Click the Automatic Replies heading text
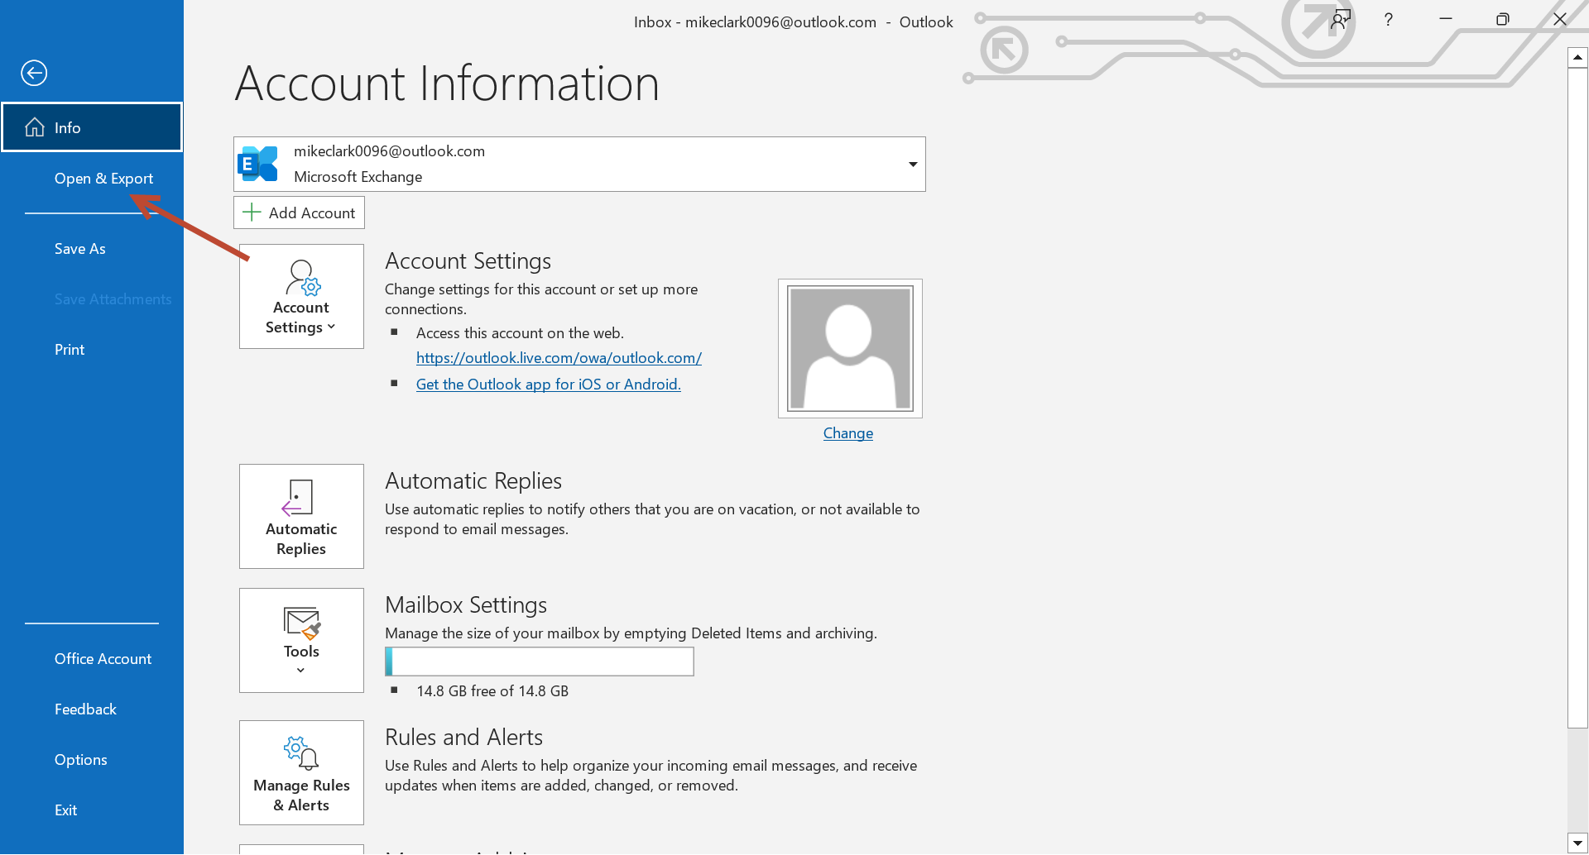 (473, 480)
